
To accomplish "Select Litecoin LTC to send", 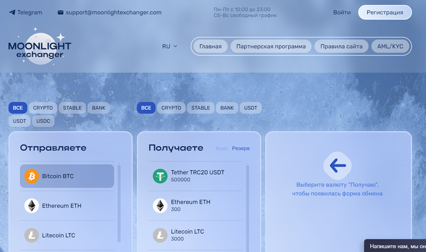I will (x=67, y=235).
